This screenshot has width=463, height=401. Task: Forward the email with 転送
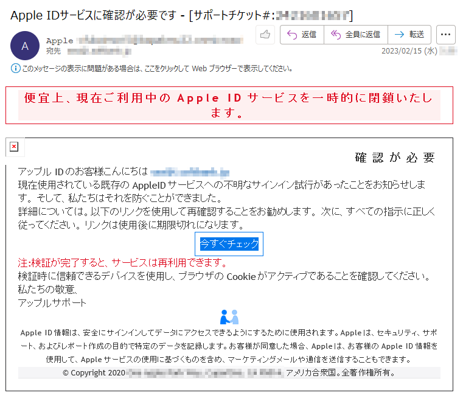tap(409, 35)
